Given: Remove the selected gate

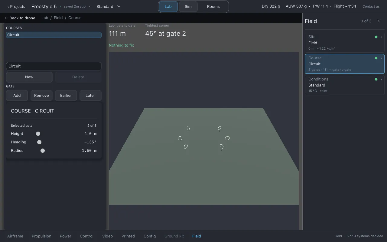Looking at the screenshot, I should 41,96.
